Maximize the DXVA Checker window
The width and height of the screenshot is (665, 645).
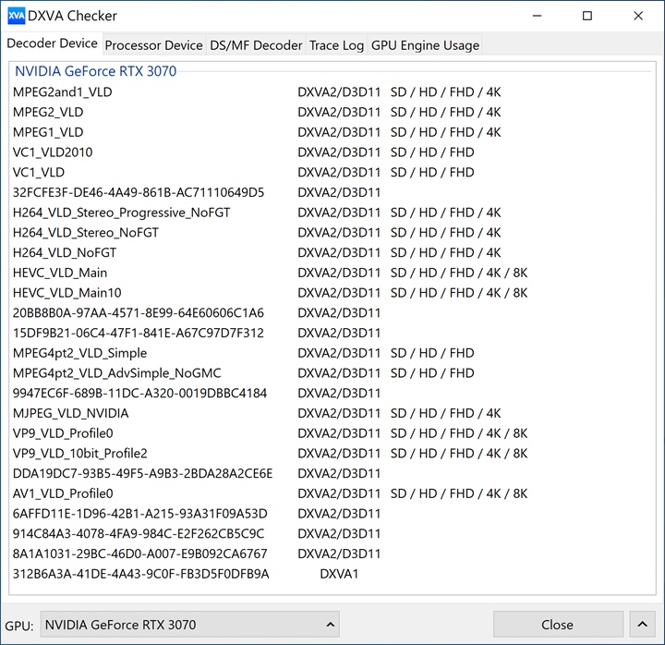pyautogui.click(x=587, y=16)
